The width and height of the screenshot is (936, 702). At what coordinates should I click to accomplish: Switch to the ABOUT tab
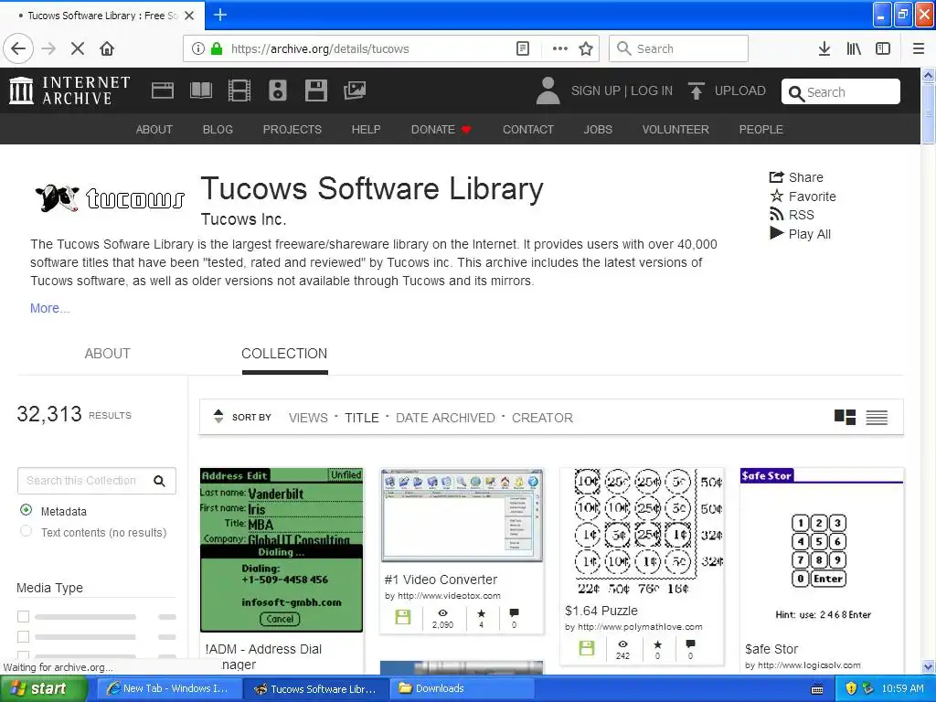(x=108, y=354)
